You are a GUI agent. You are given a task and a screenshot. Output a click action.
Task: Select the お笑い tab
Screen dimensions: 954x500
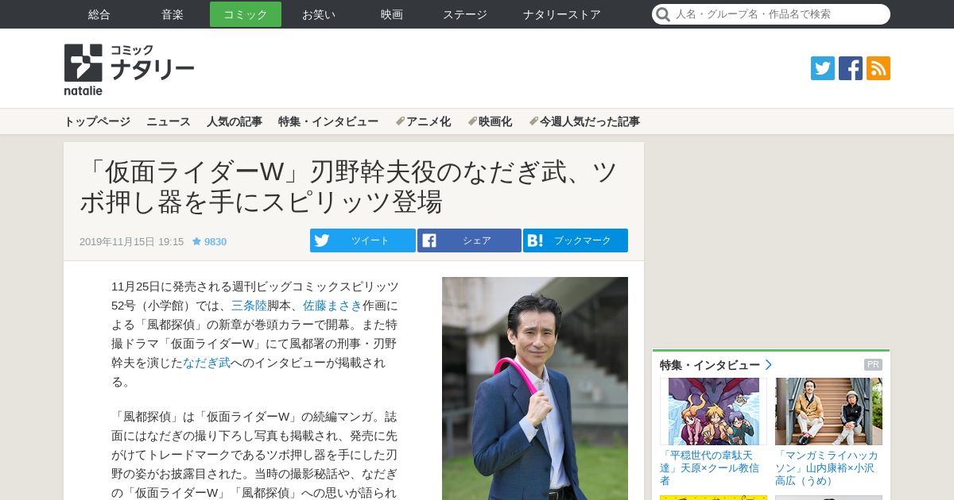pos(319,14)
